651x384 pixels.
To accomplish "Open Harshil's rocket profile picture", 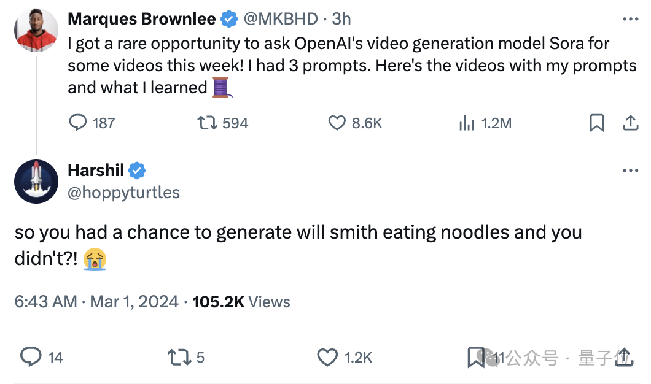I will (x=36, y=181).
